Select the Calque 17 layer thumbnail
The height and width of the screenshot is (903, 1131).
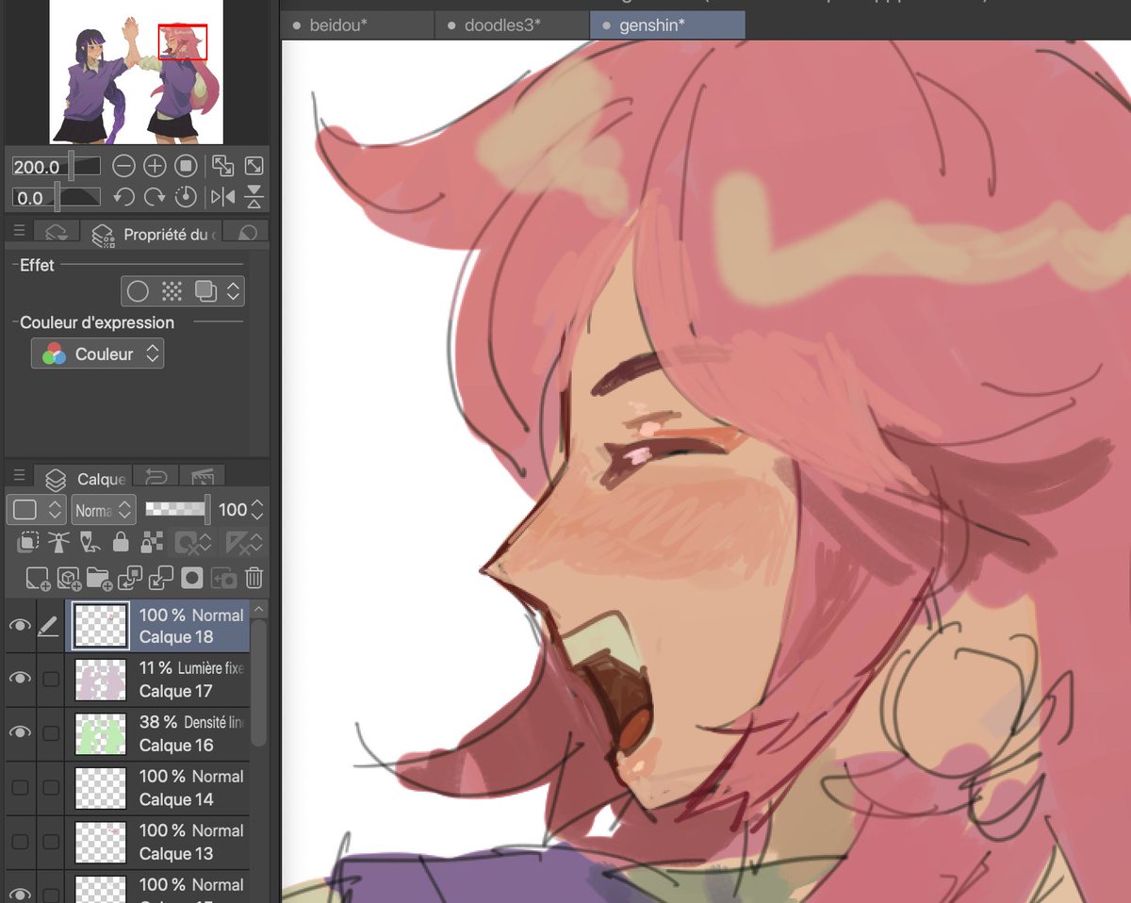[x=101, y=680]
